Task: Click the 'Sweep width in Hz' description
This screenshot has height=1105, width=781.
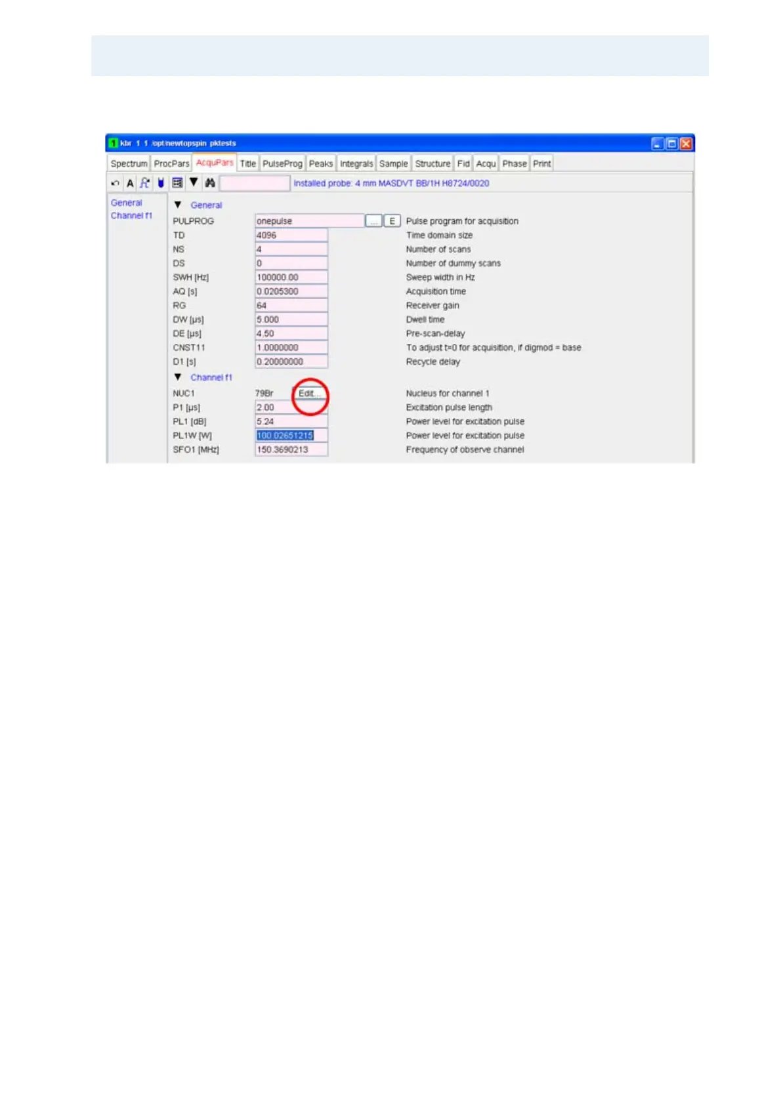Action: point(440,278)
